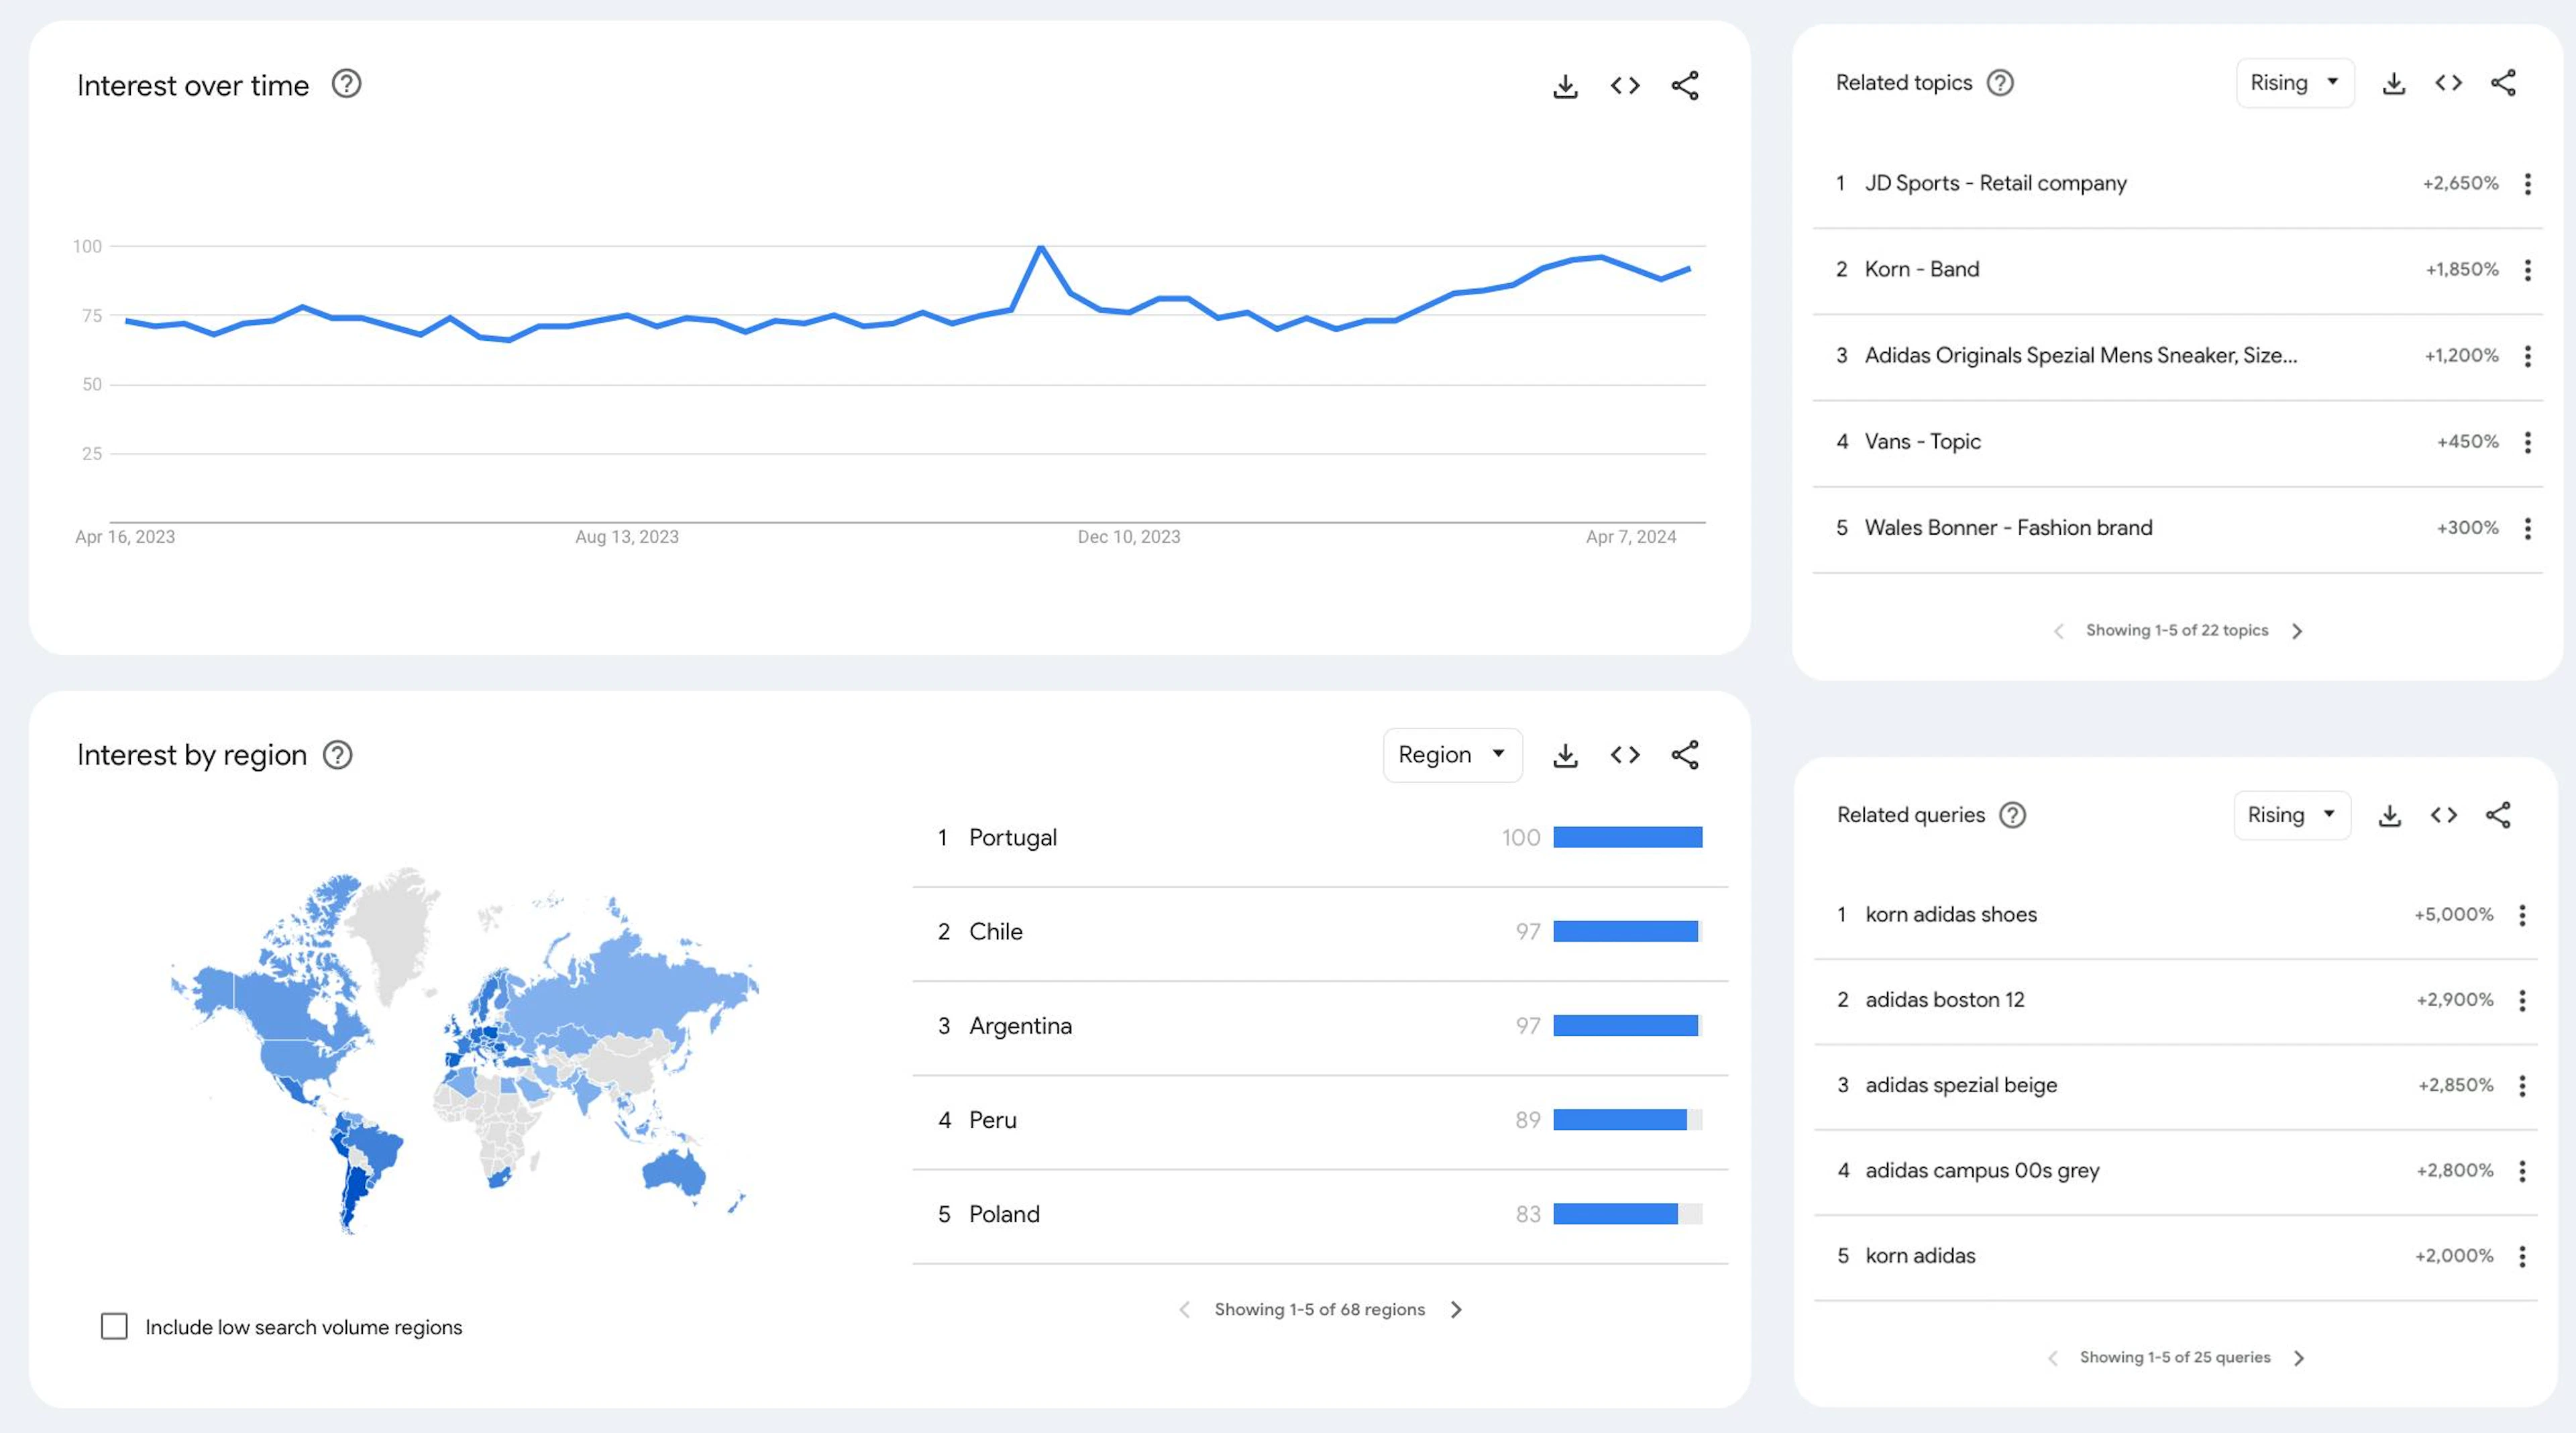Image resolution: width=2576 pixels, height=1433 pixels.
Task: Click Adidas Originals Spezial Mens Sneaker topic
Action: point(2081,355)
